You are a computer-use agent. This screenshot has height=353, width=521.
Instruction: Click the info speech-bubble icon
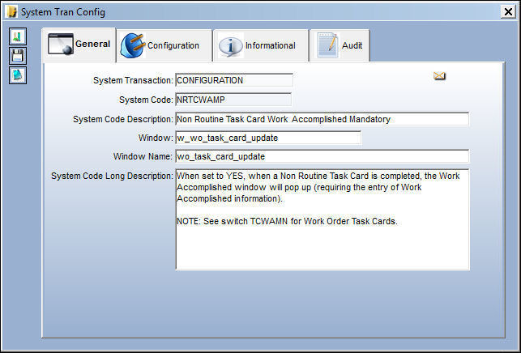(231, 45)
